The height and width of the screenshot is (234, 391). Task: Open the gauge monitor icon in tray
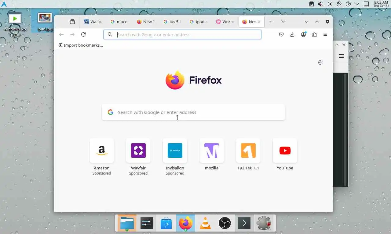coord(348,4)
